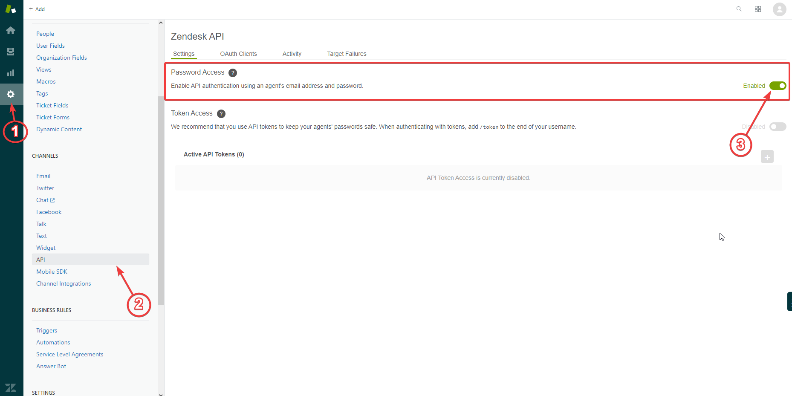Click the BUSINESS RULES section header
This screenshot has width=792, height=396.
tap(52, 310)
